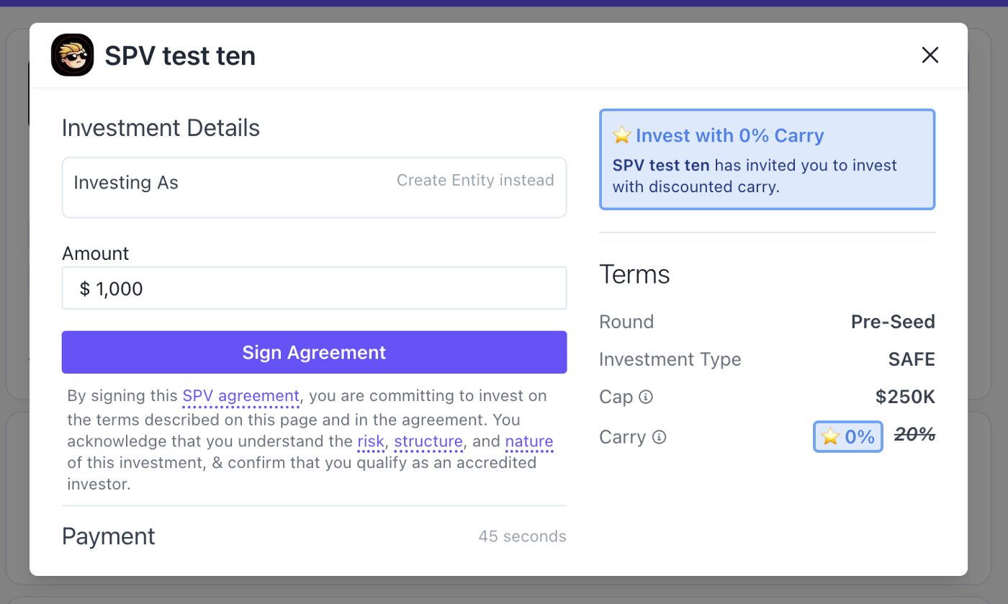Click the 45 seconds timer text

point(522,536)
